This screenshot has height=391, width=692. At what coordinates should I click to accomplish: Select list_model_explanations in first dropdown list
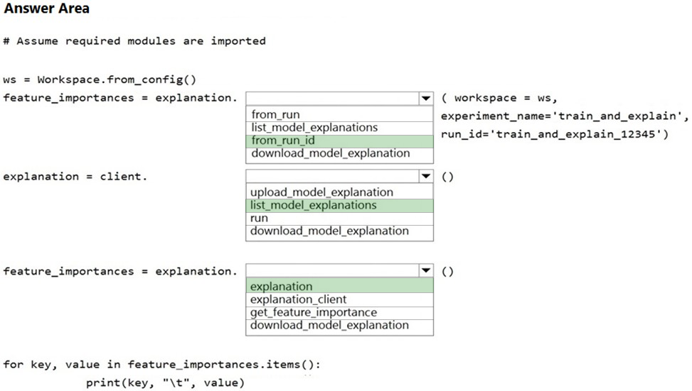(x=339, y=128)
